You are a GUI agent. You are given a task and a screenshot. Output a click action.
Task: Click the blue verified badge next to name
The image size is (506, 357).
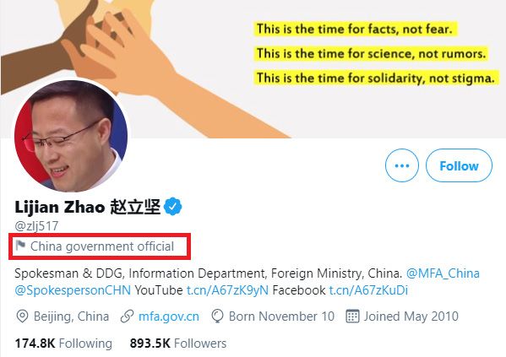(x=172, y=207)
